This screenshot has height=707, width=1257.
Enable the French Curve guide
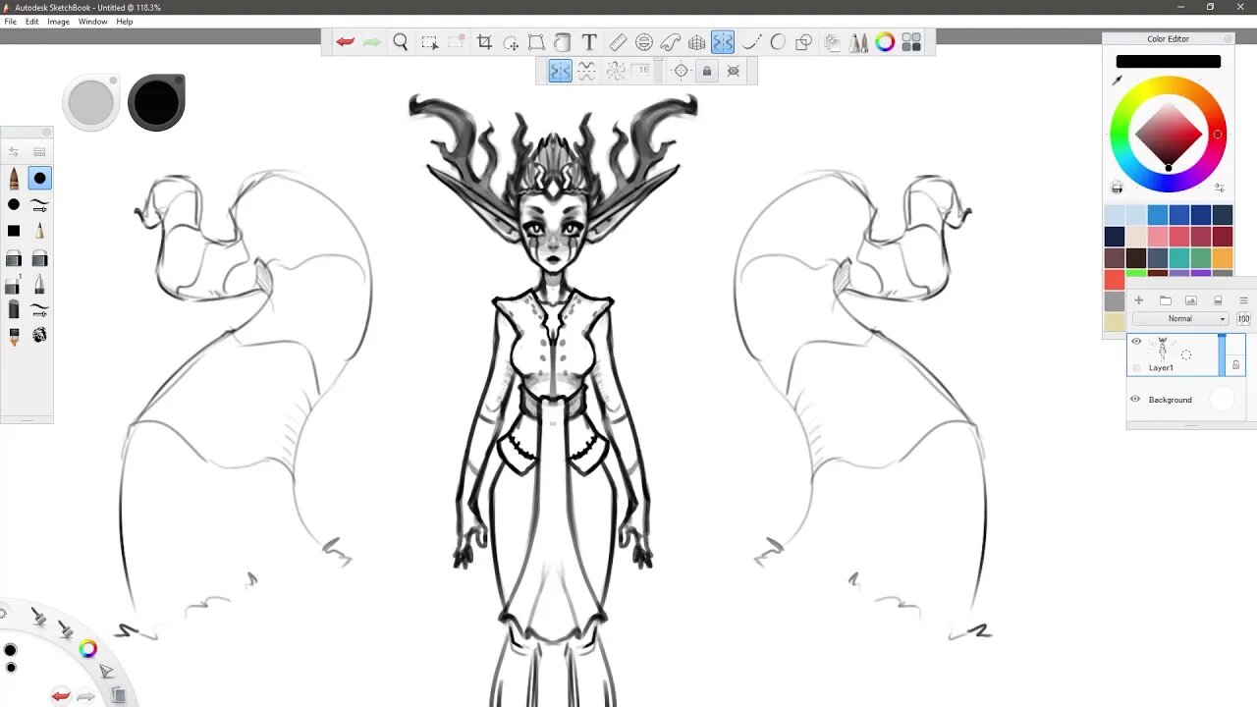pyautogui.click(x=671, y=42)
